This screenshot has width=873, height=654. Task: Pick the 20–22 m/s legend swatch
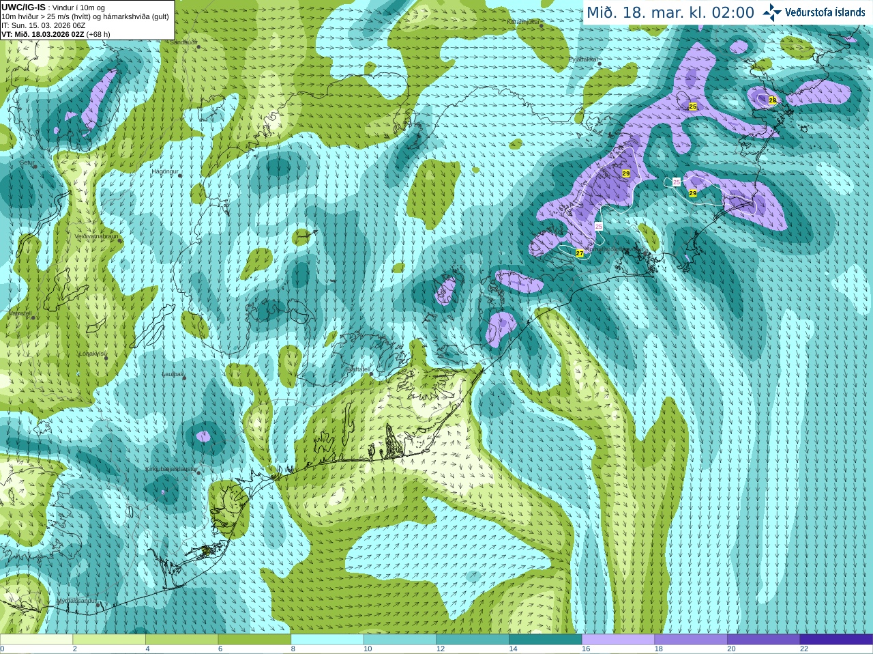point(764,640)
